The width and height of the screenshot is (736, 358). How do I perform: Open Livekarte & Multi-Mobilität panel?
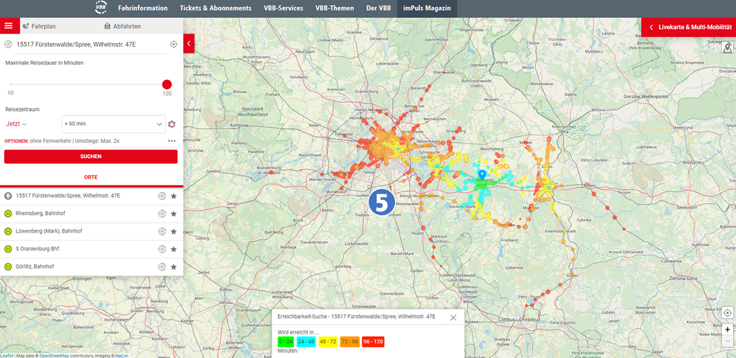pos(688,27)
